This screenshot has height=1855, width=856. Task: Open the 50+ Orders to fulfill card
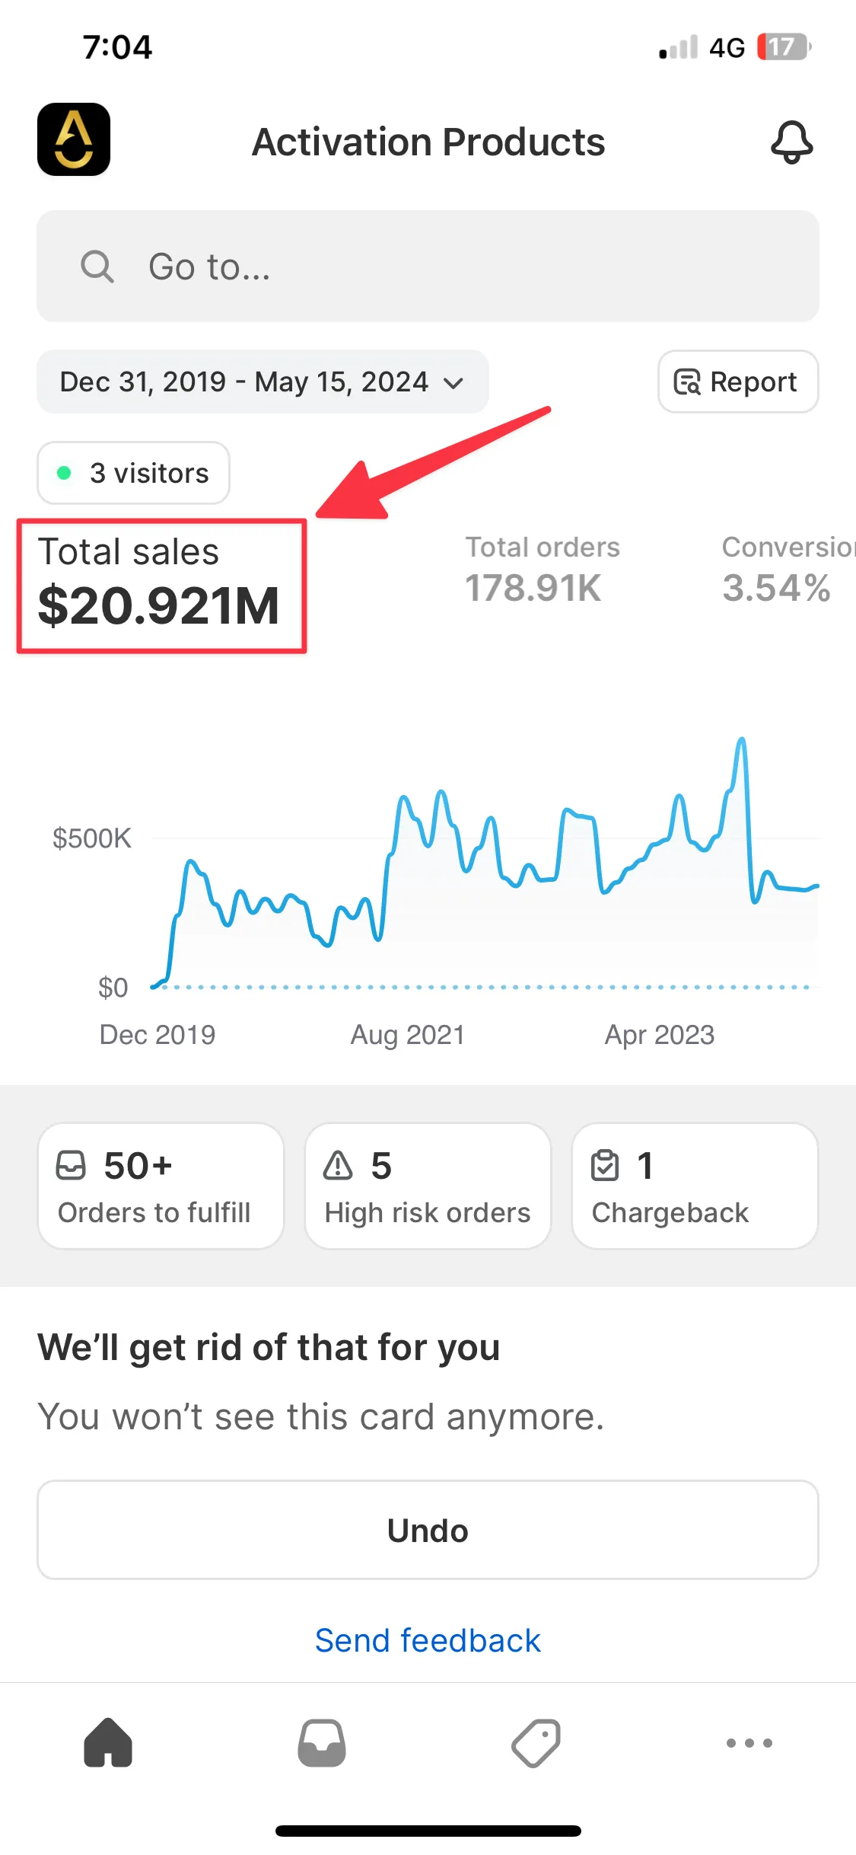[161, 1186]
